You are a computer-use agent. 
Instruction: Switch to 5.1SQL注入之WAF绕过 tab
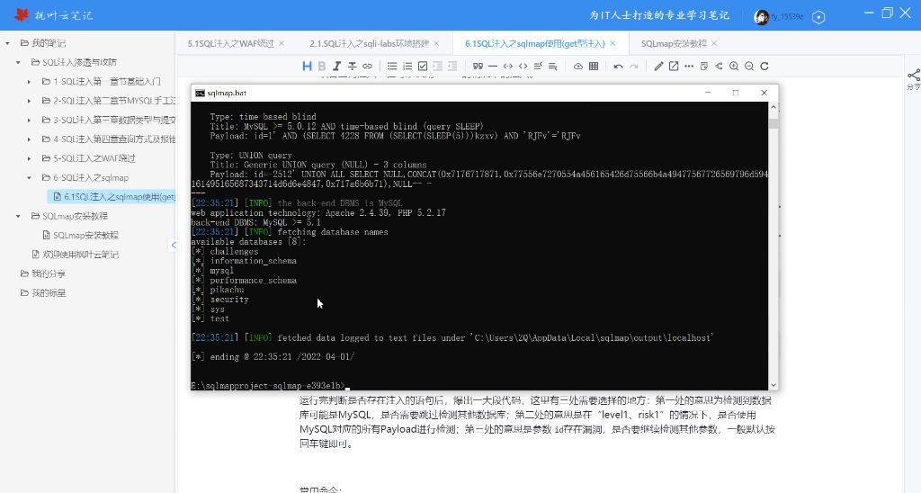click(x=231, y=43)
